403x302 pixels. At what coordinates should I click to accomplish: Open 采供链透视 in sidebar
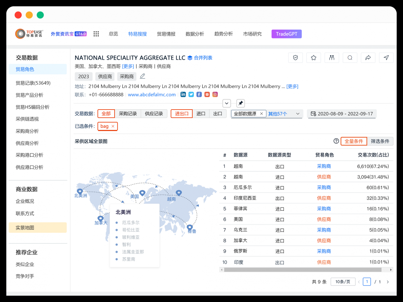pyautogui.click(x=27, y=119)
